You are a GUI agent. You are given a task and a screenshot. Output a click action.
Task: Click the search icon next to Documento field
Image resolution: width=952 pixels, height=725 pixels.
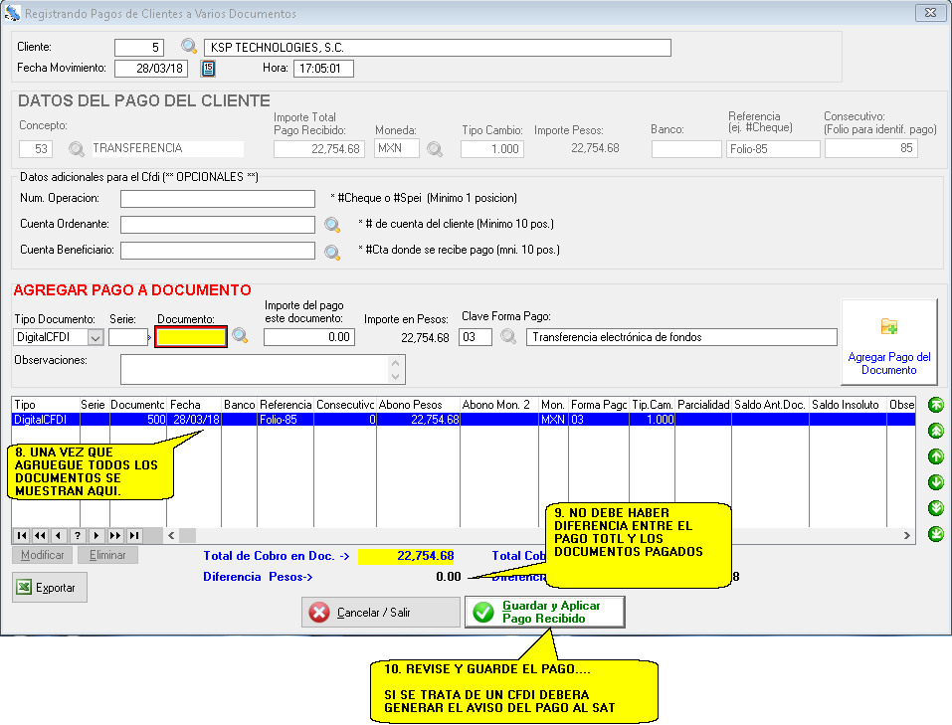coord(240,337)
